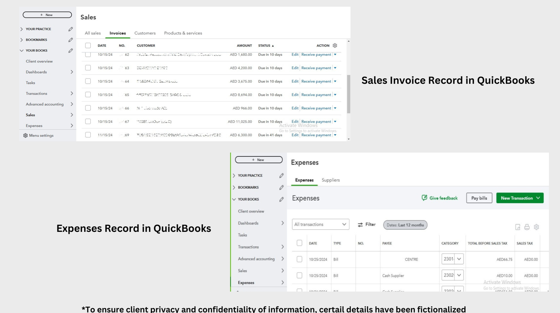This screenshot has width=560, height=313.
Task: Click Give feedback icon link
Action: [424, 198]
